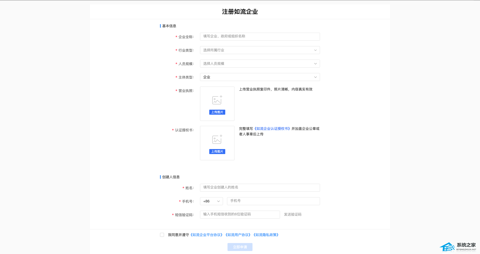Open the 《如流隐私政策》 link
Screen dimensions: 480x254
coord(266,235)
